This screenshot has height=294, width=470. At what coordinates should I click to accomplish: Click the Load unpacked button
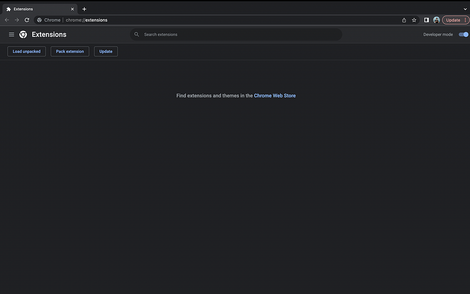[x=26, y=52]
